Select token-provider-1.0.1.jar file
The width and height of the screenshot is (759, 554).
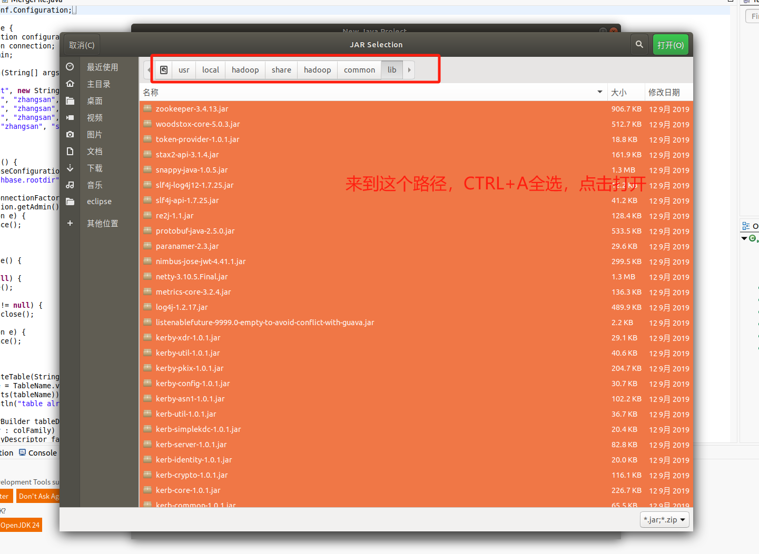pyautogui.click(x=416, y=139)
